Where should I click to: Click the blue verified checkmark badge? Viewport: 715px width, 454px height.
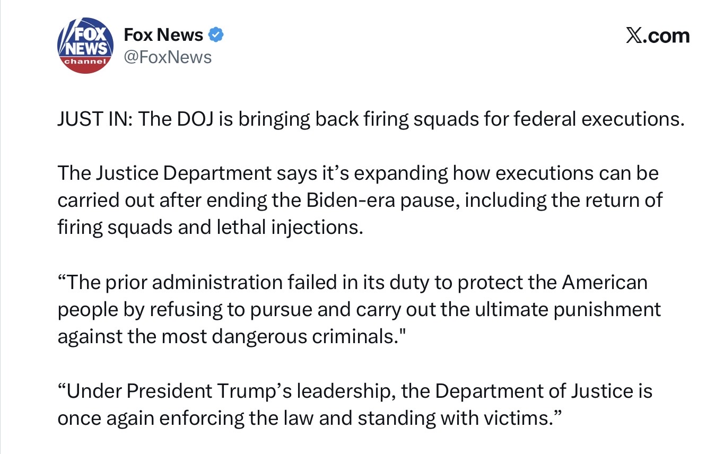point(215,35)
